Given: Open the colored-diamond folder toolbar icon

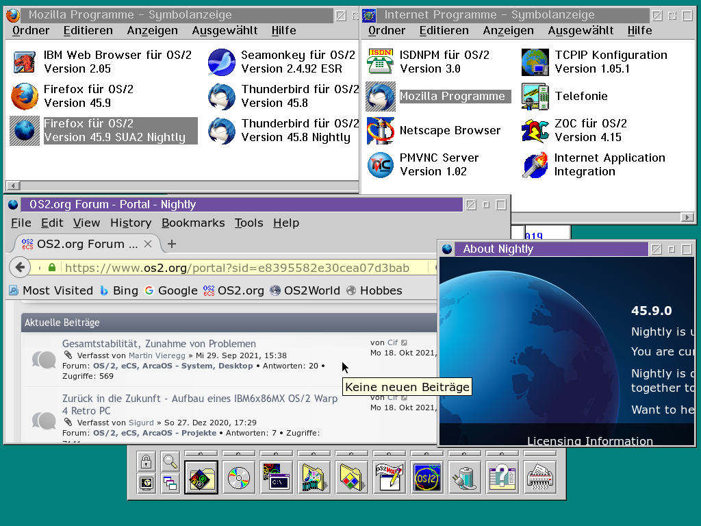Looking at the screenshot, I should [x=351, y=477].
